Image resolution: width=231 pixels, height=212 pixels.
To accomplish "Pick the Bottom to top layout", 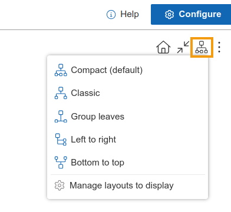I will coord(128,163).
